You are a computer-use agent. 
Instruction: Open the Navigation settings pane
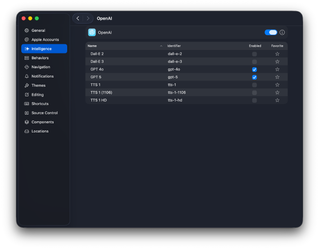coord(44,67)
